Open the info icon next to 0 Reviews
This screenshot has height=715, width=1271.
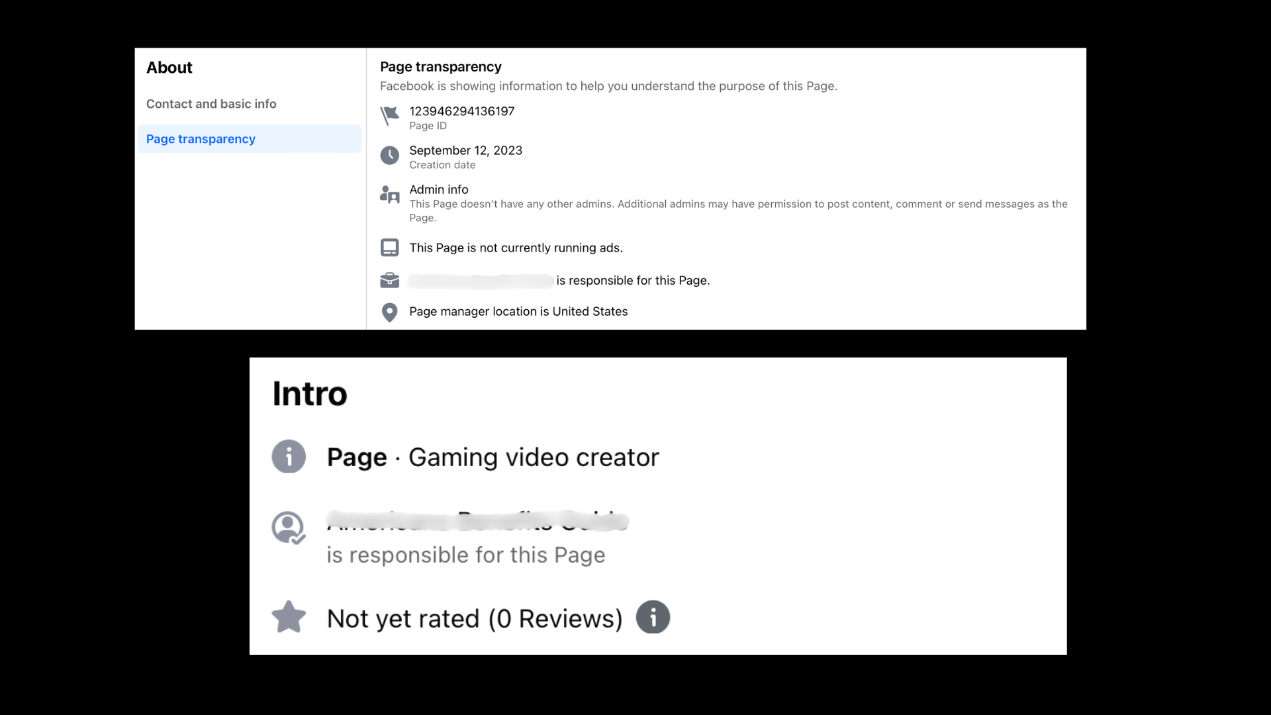coord(653,617)
